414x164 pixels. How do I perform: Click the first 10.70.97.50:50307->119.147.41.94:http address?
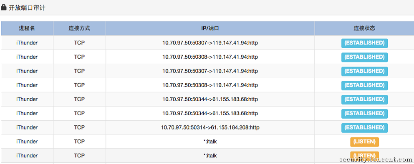click(210, 43)
